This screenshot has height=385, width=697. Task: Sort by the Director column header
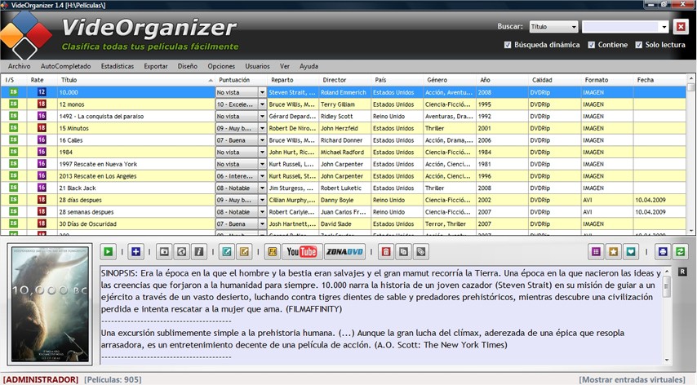(345, 80)
